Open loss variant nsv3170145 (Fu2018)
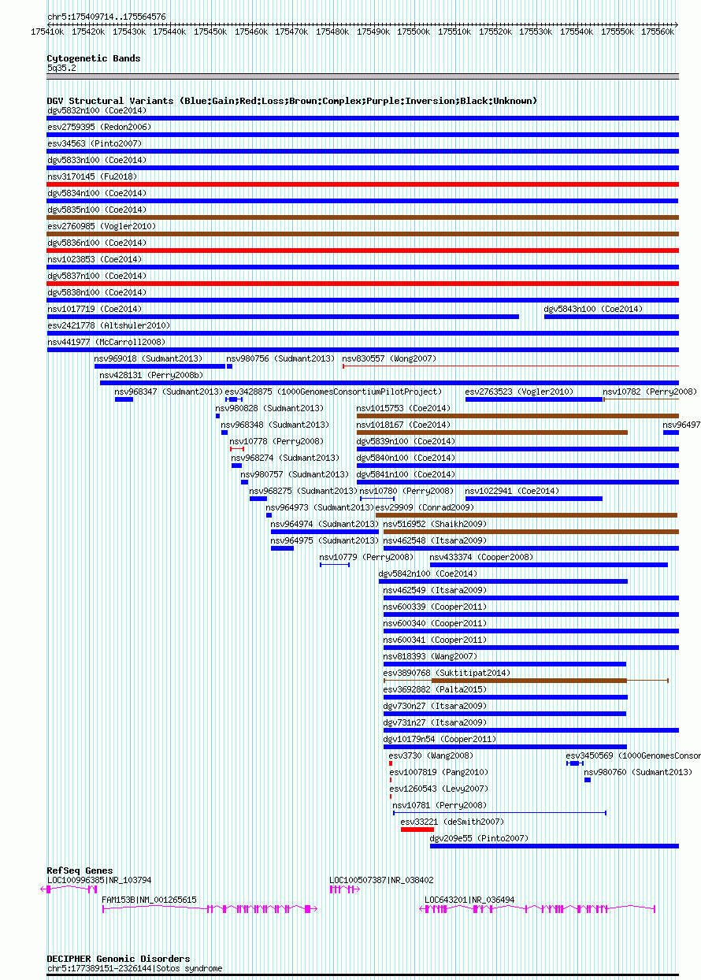 coord(363,184)
